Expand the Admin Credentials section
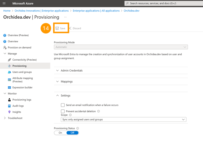The height and width of the screenshot is (147, 203). [121, 71]
